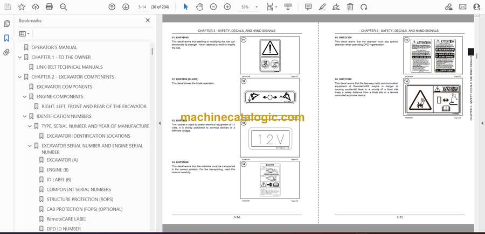Click the page number input field
This screenshot has height=234, width=485.
[x=142, y=7]
